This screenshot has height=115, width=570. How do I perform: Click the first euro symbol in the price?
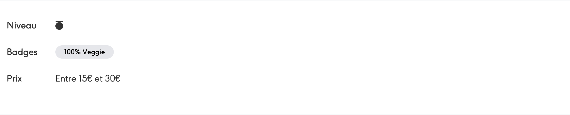[89, 79]
